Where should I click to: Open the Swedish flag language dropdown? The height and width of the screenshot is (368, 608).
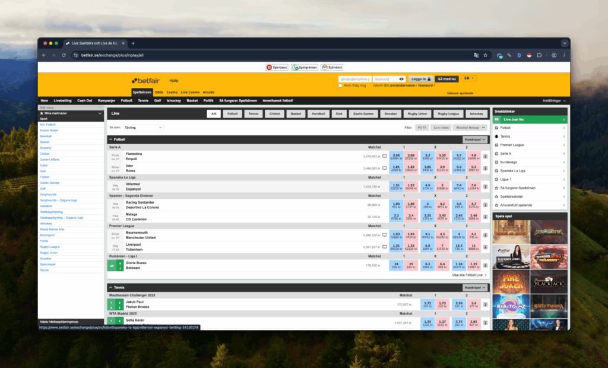(x=469, y=78)
